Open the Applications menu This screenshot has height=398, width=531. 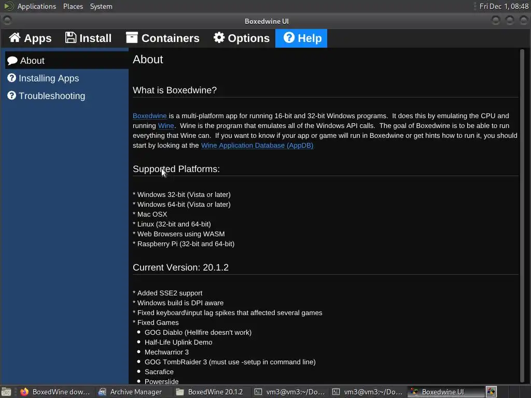37,6
